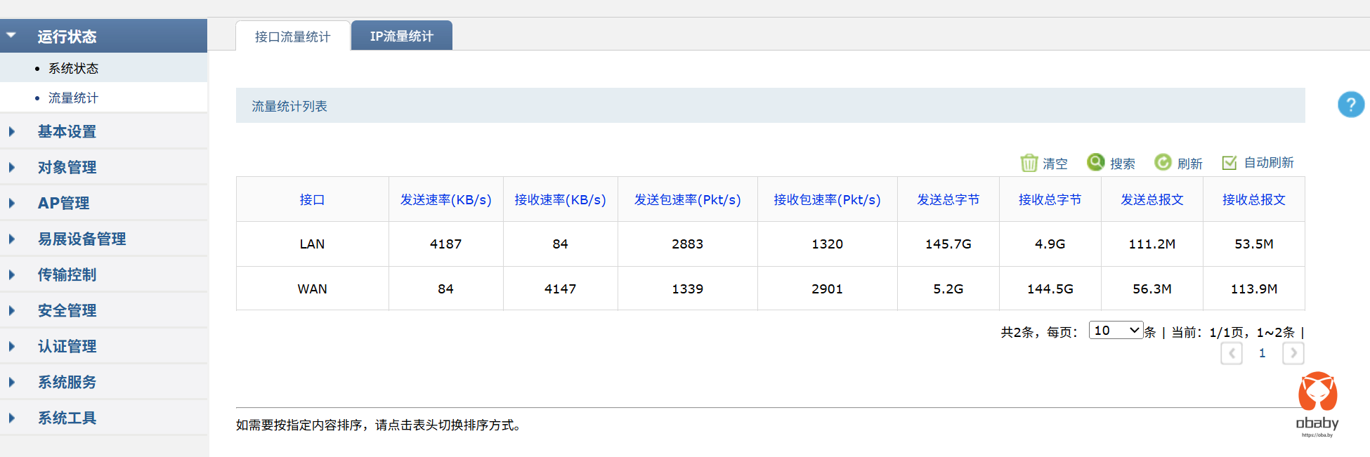Switch to the IP流量统计 tab
The height and width of the screenshot is (457, 1370).
coord(401,37)
